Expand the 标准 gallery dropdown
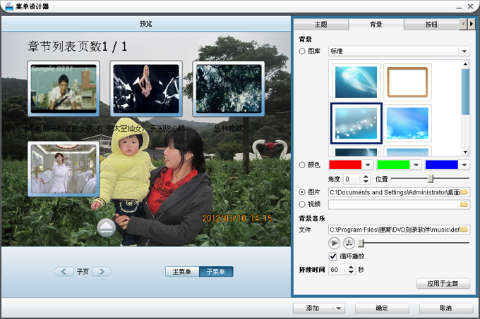This screenshot has width=480, height=319. 464,51
